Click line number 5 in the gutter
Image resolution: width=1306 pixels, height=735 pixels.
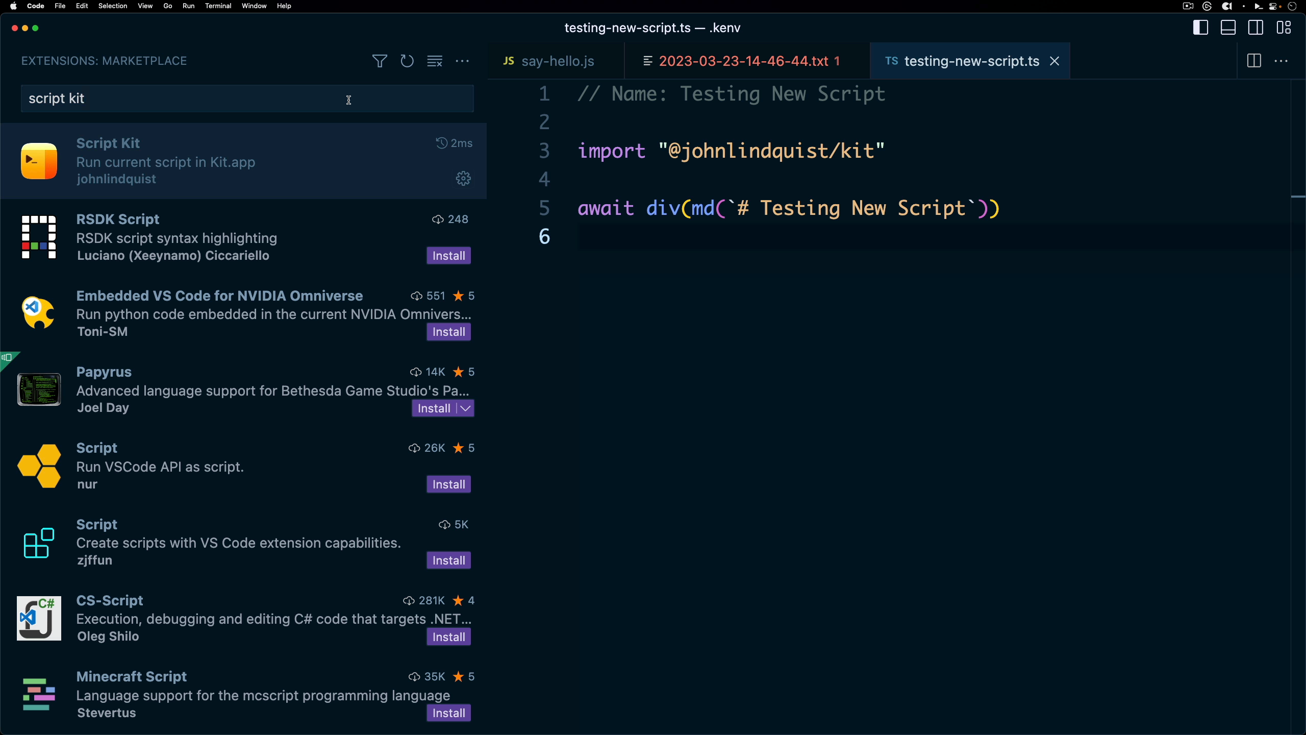click(x=544, y=208)
